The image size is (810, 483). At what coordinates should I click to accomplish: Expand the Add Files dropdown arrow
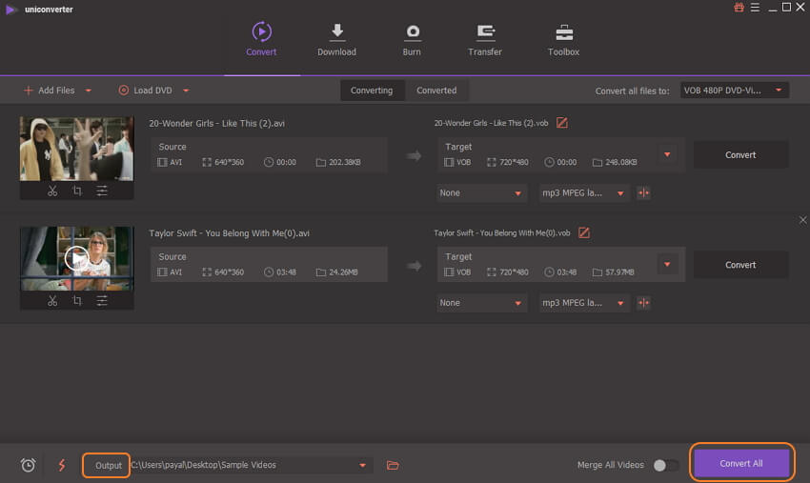89,91
